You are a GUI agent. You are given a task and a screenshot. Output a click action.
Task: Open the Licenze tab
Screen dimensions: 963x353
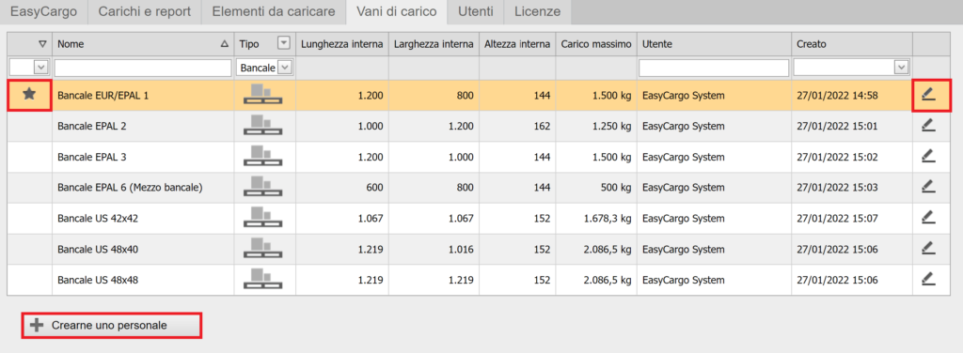(x=537, y=11)
